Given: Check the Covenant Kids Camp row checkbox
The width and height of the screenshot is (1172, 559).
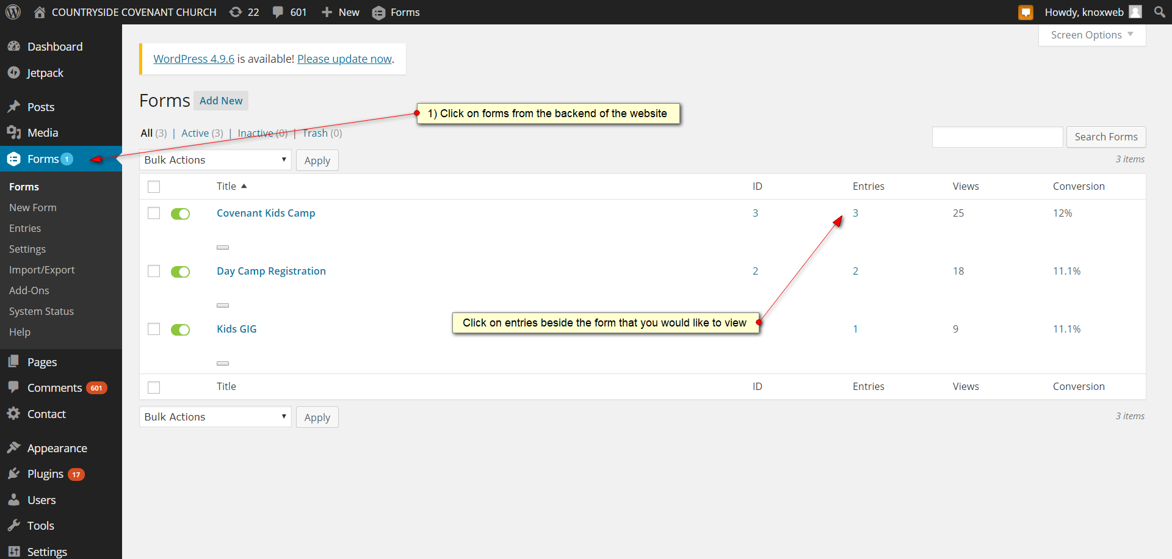Looking at the screenshot, I should click(154, 213).
